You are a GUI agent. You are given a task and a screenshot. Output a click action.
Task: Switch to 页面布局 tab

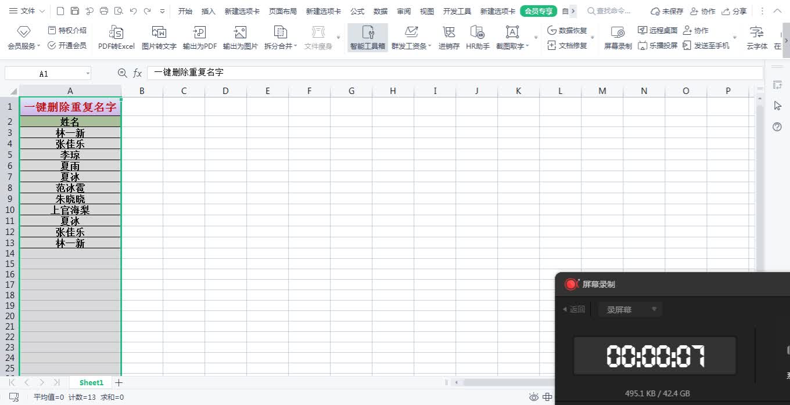click(x=282, y=11)
